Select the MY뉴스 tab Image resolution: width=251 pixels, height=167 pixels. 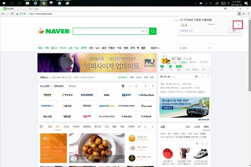point(73,86)
